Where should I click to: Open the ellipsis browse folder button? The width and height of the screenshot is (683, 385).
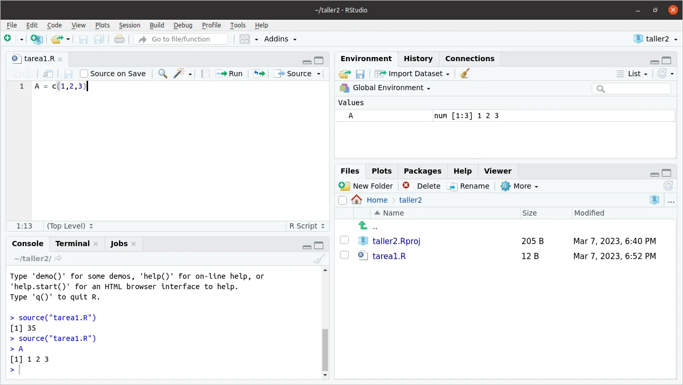[x=671, y=201]
